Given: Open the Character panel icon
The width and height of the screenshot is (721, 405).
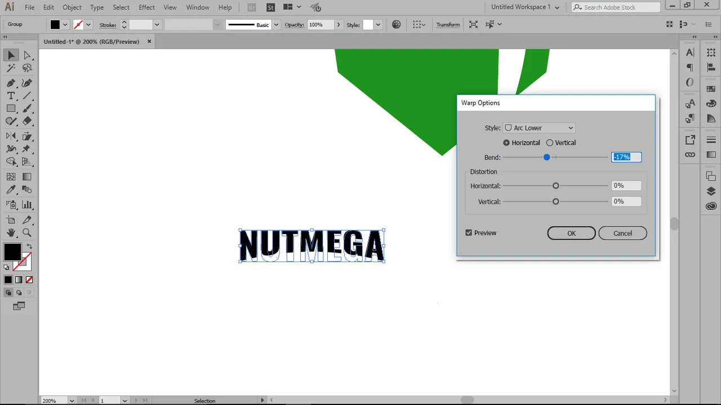Looking at the screenshot, I should click(x=690, y=52).
